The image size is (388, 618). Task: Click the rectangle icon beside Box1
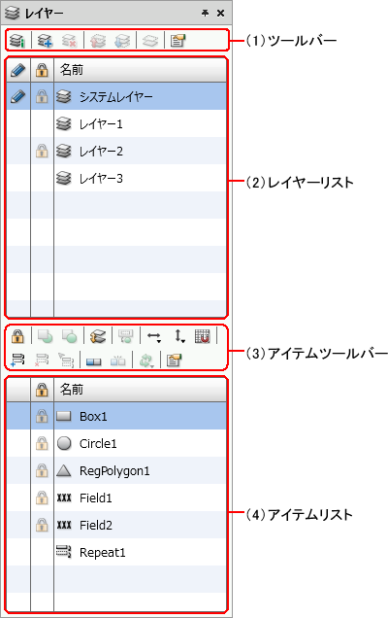coord(64,416)
